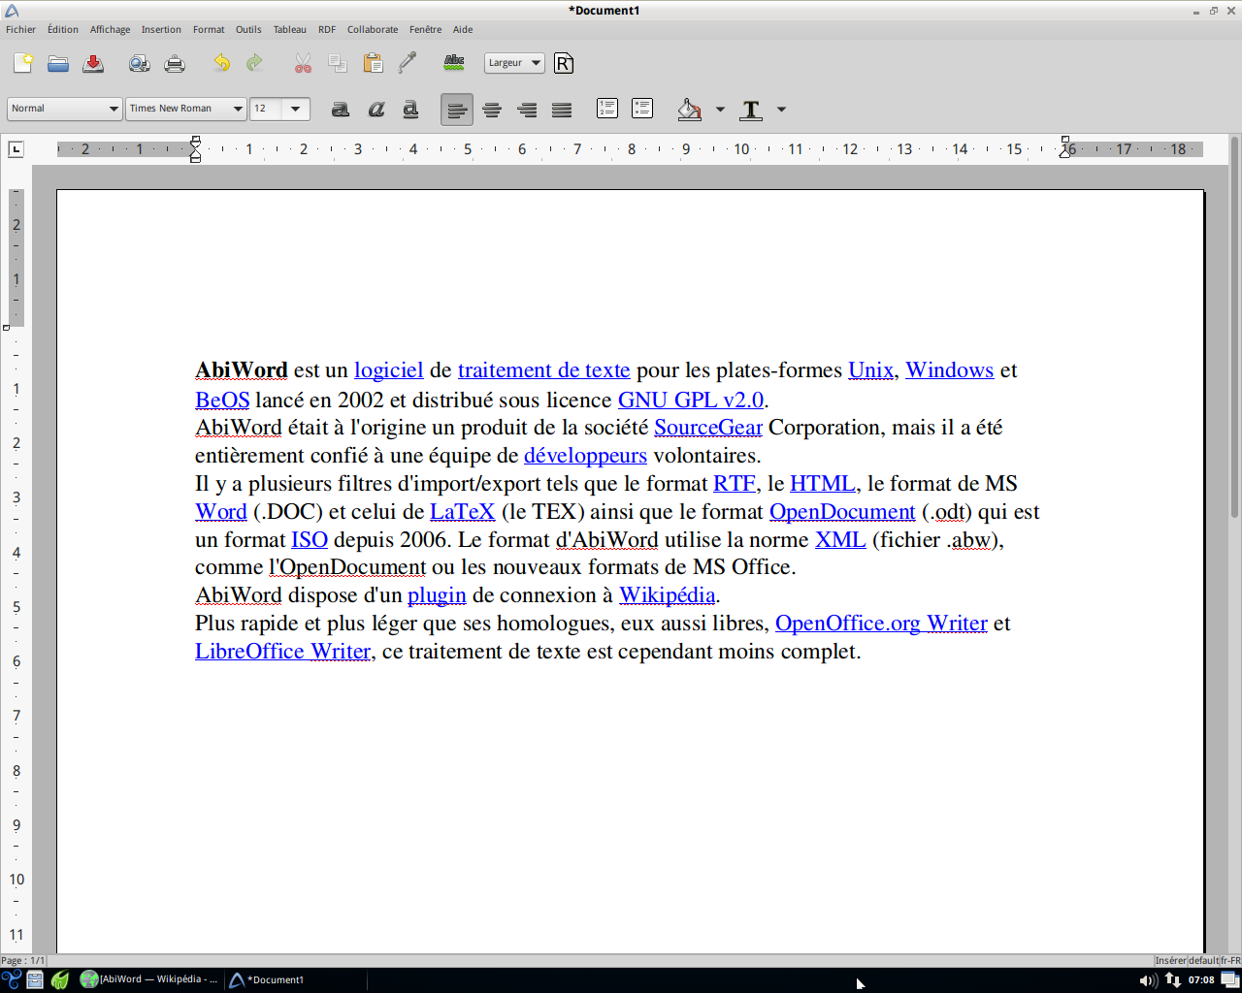
Task: Open the Insertion menu
Action: tap(161, 29)
